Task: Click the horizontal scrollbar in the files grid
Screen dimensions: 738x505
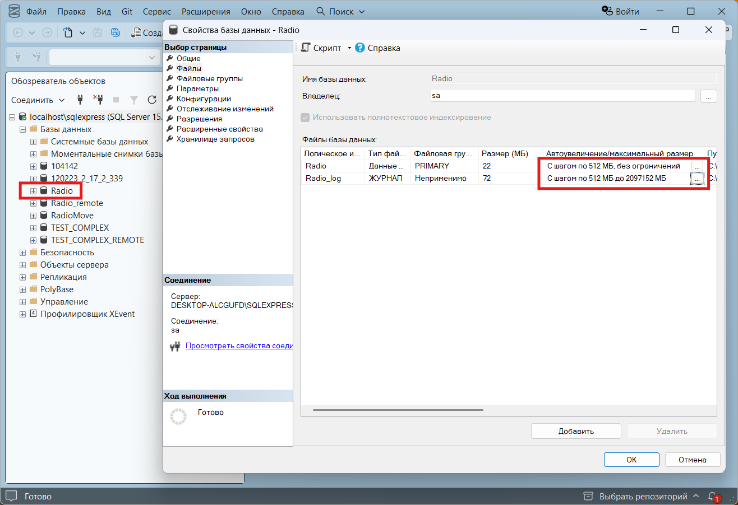Action: 398,410
